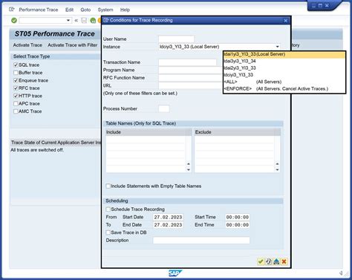Click first row of Include table
Image resolution: width=352 pixels, height=280 pixels.
(146, 139)
